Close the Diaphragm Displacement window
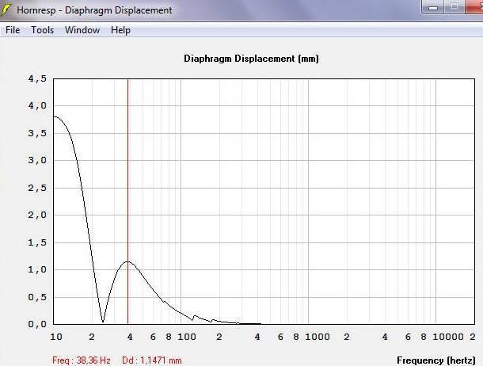 [x=474, y=7]
